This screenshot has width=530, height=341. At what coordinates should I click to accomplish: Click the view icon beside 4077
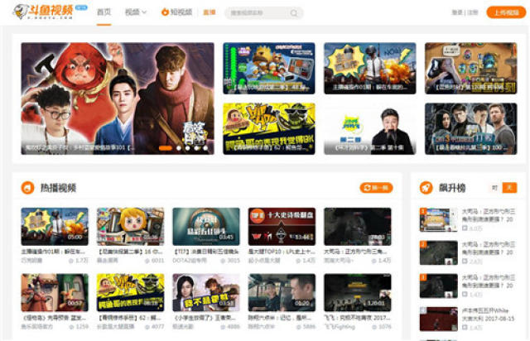pos(147,327)
